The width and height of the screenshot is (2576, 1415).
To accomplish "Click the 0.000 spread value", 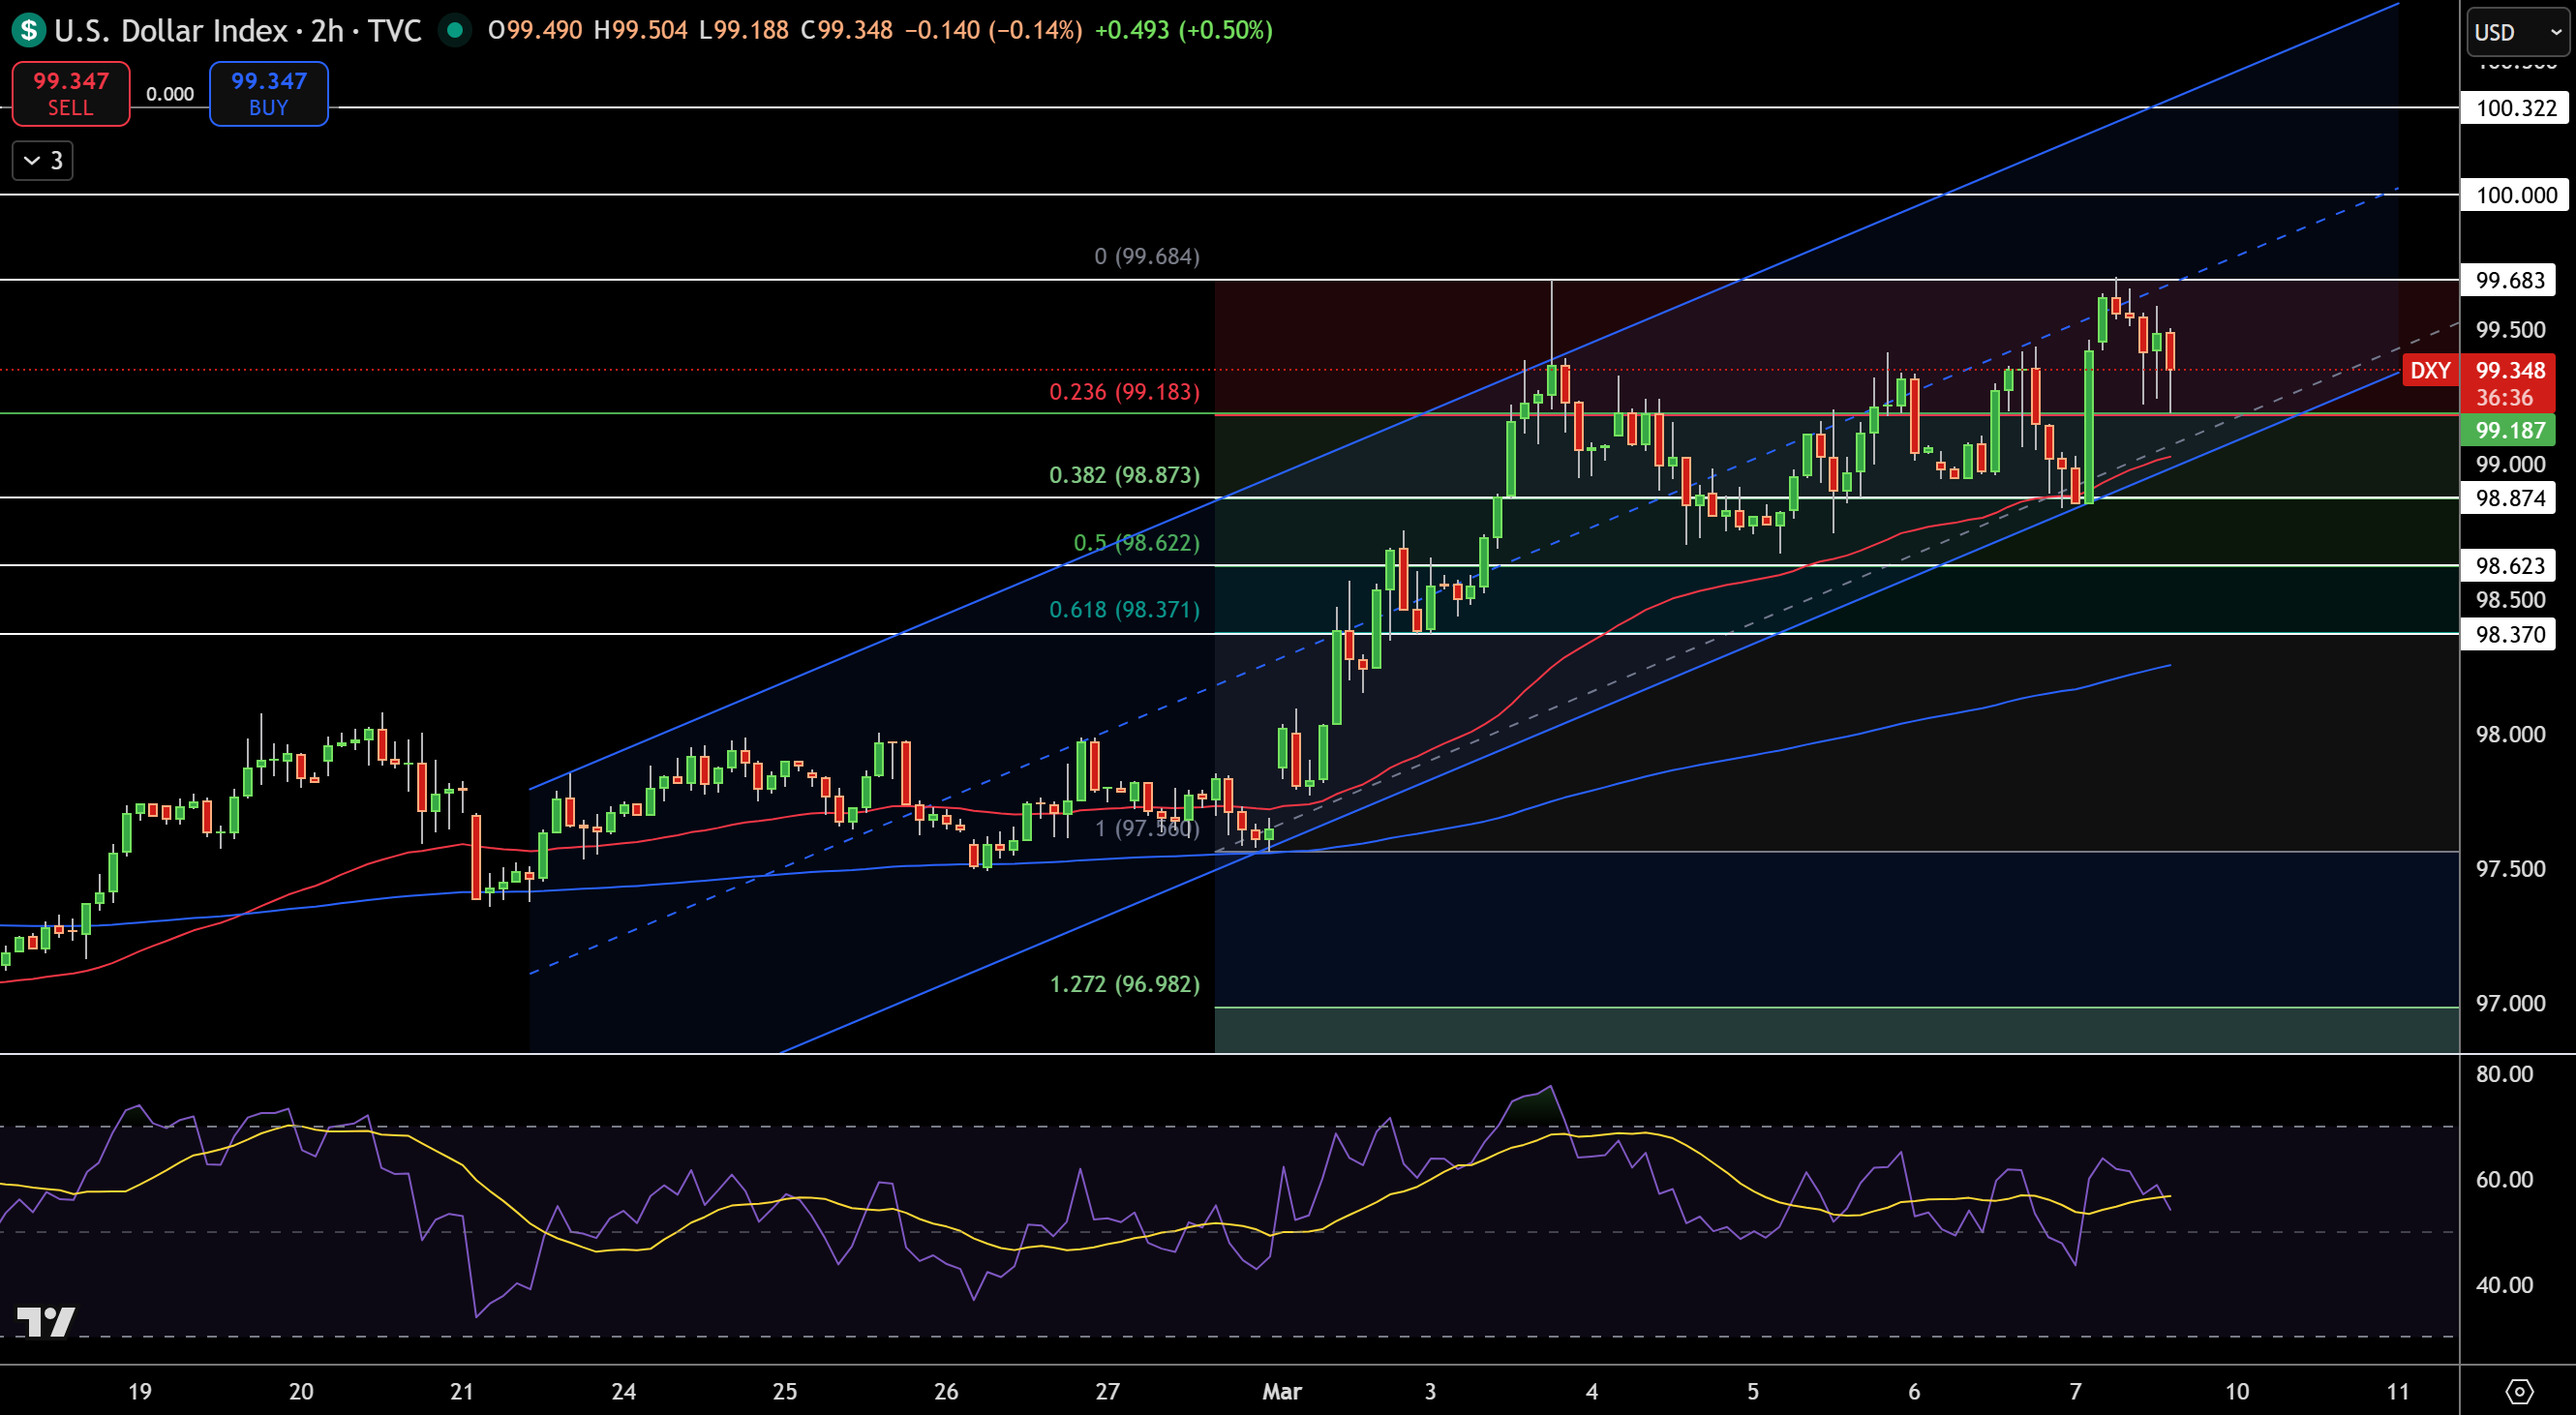I will click(170, 94).
